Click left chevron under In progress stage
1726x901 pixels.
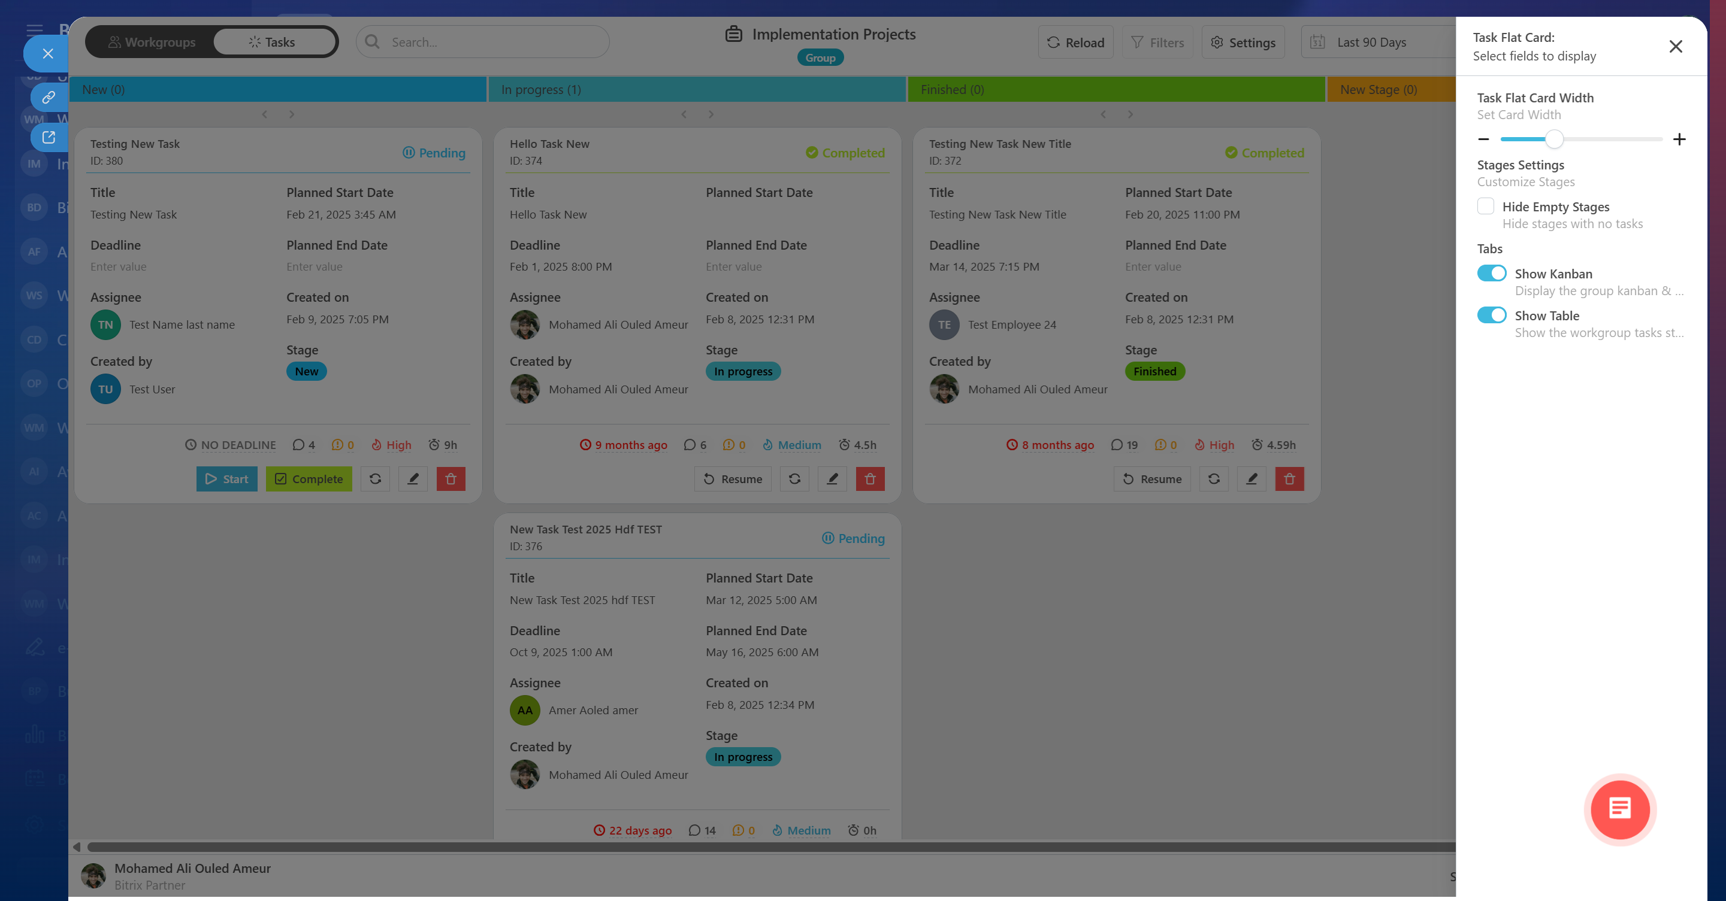[x=684, y=114]
